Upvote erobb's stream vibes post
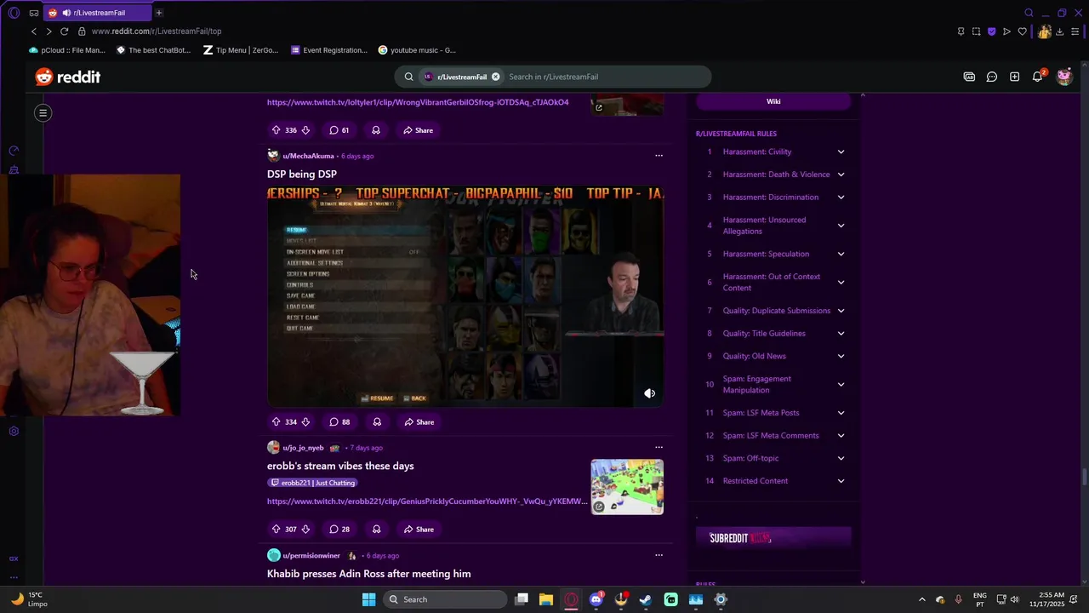This screenshot has width=1089, height=613. pyautogui.click(x=276, y=529)
